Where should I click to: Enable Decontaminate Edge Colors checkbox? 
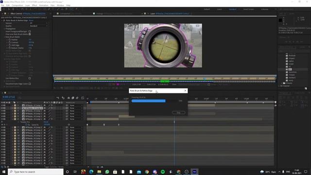coord(30,84)
